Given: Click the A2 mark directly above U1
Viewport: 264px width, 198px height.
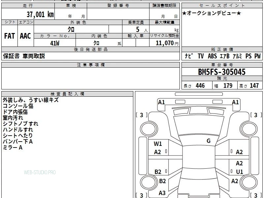Looking at the screenshot, I should point(240,163).
